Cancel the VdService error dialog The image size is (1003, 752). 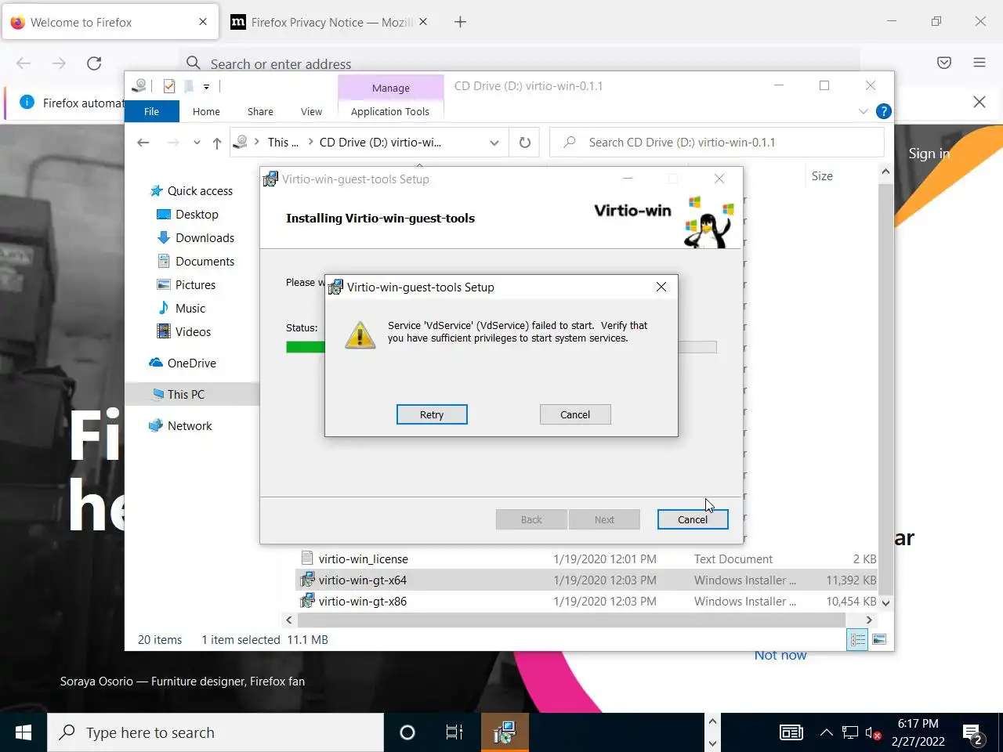(575, 414)
